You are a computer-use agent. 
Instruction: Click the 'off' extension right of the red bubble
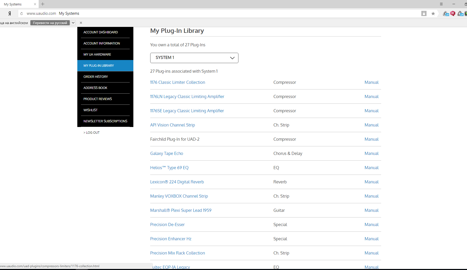pyautogui.click(x=461, y=13)
